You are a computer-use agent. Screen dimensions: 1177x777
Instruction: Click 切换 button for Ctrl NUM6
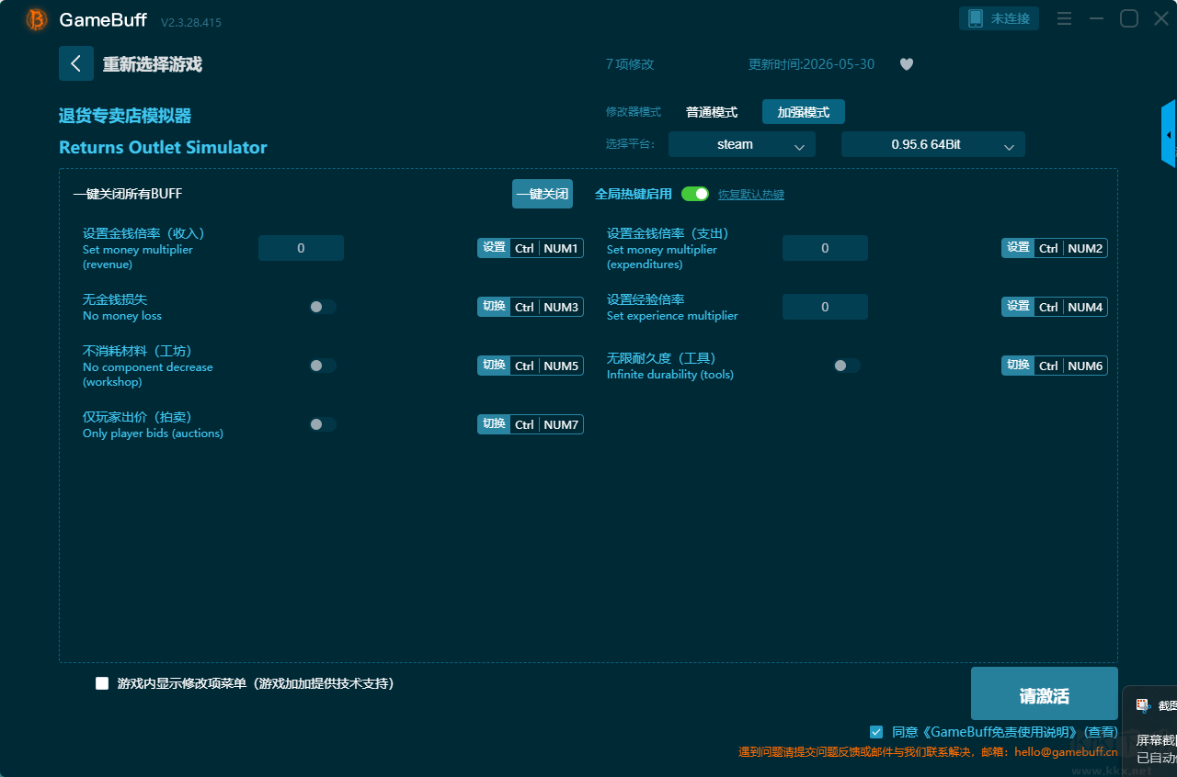tap(1018, 366)
